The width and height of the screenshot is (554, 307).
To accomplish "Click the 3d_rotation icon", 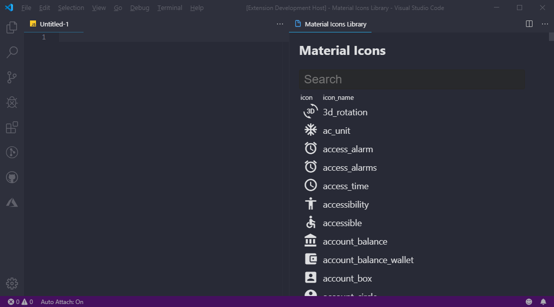I will tap(310, 111).
